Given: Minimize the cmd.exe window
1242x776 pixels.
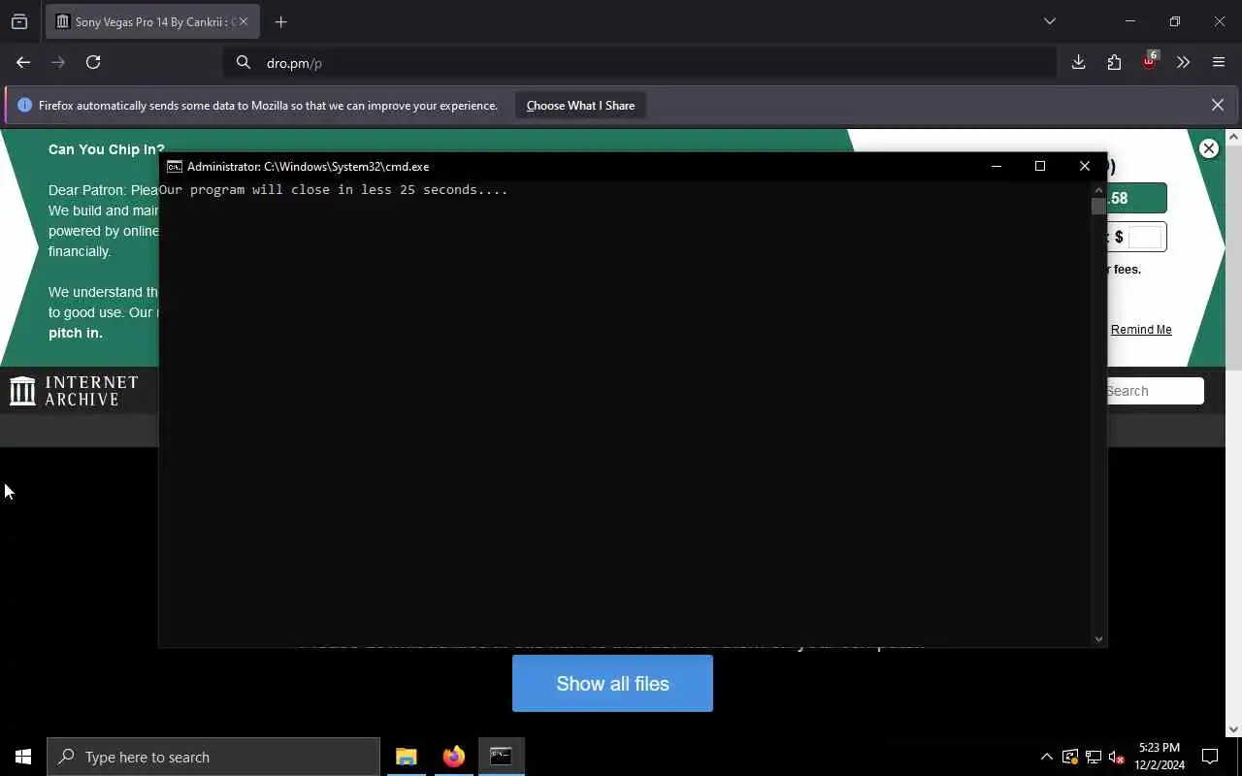Looking at the screenshot, I should click(996, 166).
